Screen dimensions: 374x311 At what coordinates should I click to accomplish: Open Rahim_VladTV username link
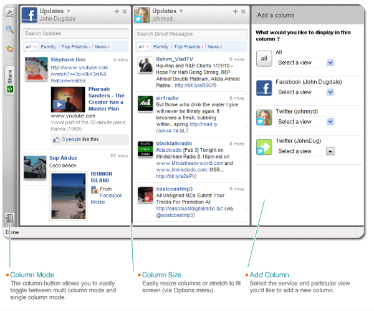coord(175,59)
